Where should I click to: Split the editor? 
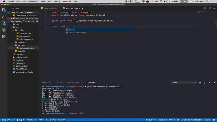point(210,8)
